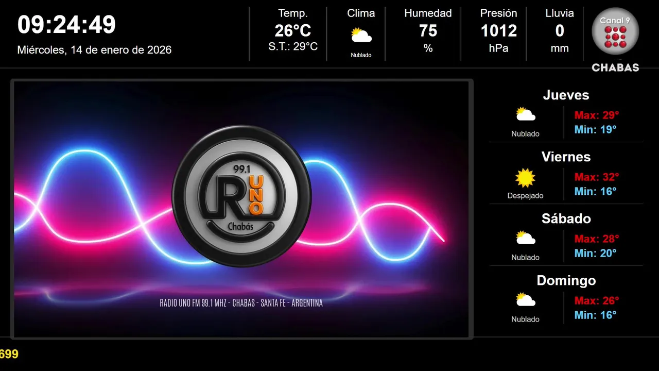Click the Viernes sunny weather icon
Viewport: 659px width, 371px height.
click(526, 178)
